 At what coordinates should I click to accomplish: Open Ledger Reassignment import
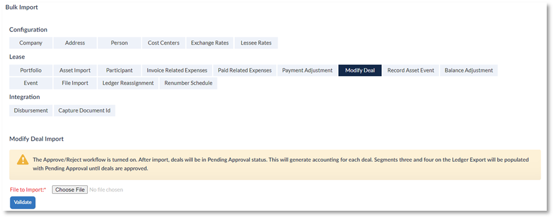click(x=128, y=83)
